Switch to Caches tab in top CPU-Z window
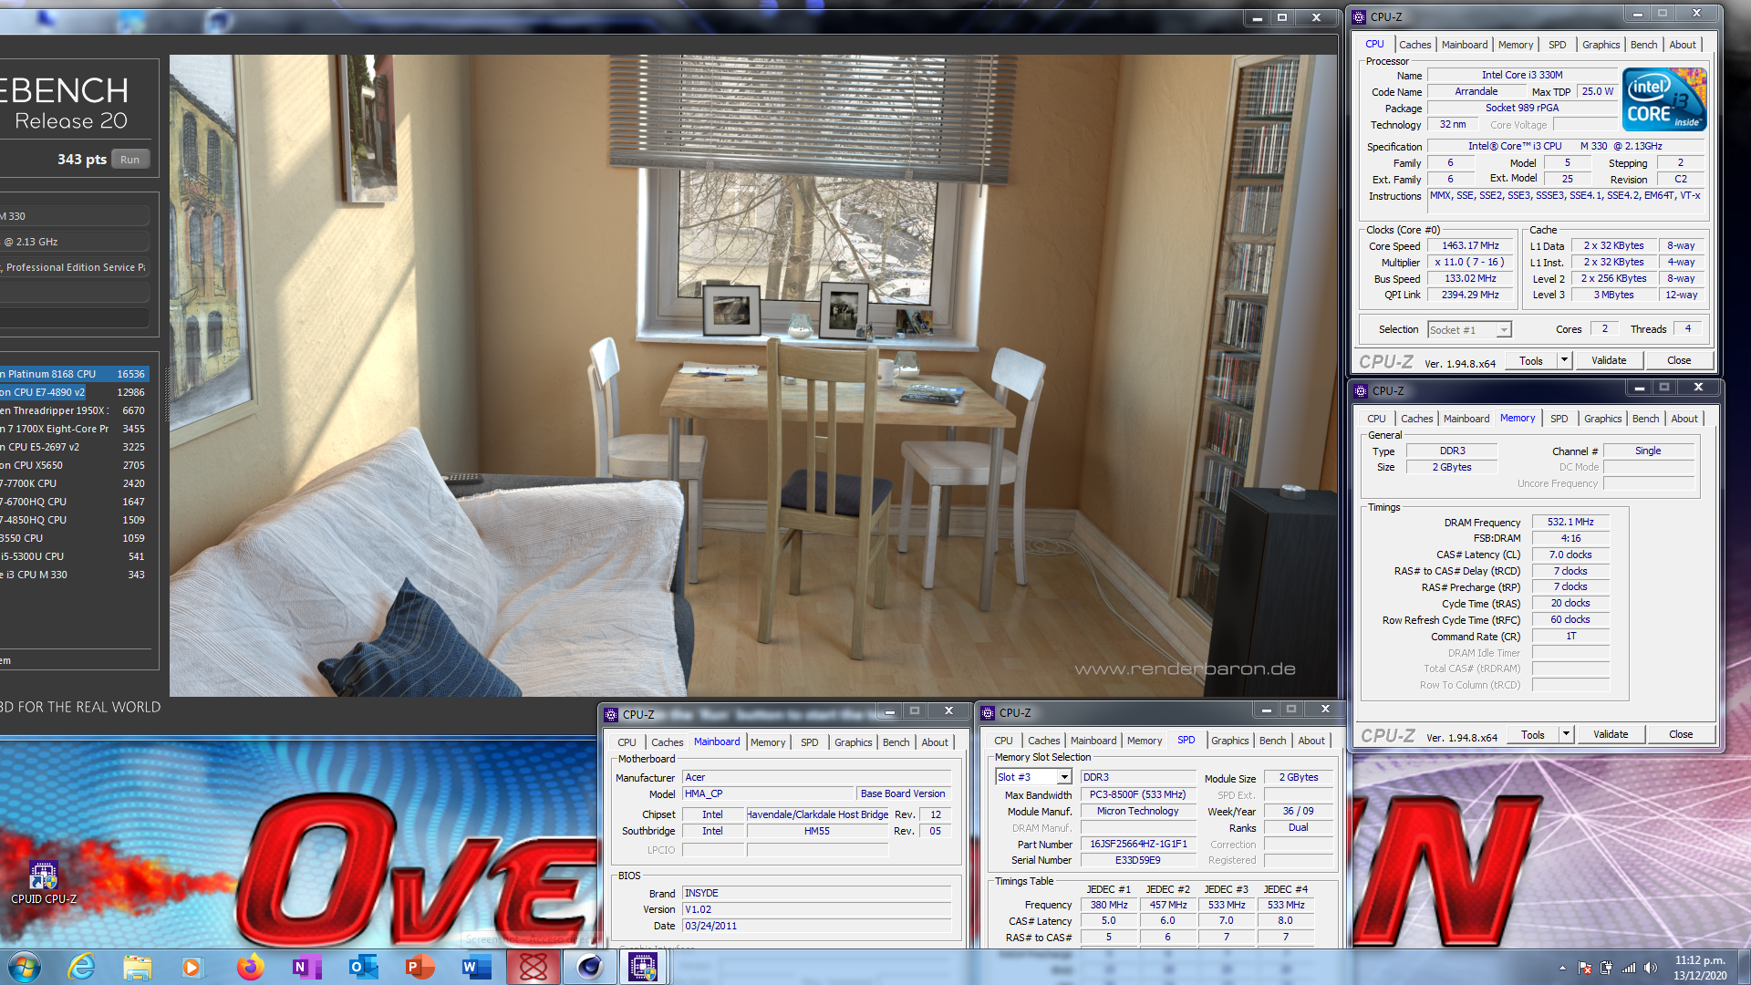Screen dimensions: 1751x985 click(1414, 45)
